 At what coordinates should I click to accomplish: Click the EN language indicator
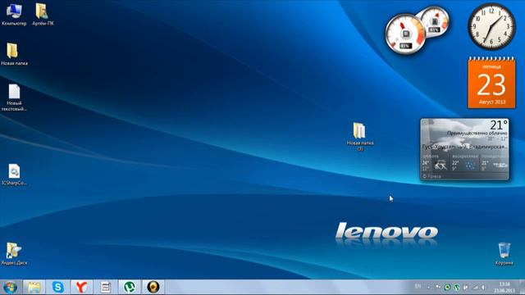418,287
